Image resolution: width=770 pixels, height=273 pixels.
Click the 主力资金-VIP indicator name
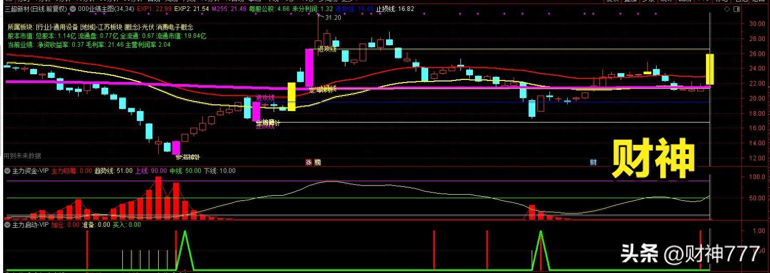(x=30, y=171)
